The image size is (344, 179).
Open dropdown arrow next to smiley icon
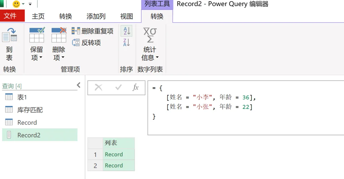point(23,4)
